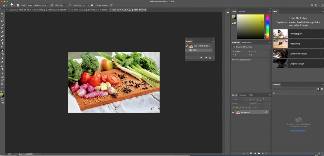Screen dimensions: 324x156
Task: Create a new group folder in Layers
Action: [x=259, y=153]
